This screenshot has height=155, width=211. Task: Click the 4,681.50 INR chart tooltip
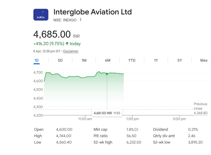(x=107, y=113)
